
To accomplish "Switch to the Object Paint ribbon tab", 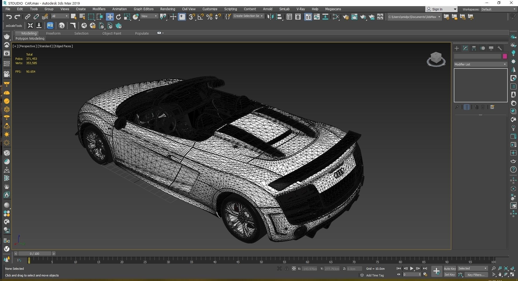I will coord(112,34).
